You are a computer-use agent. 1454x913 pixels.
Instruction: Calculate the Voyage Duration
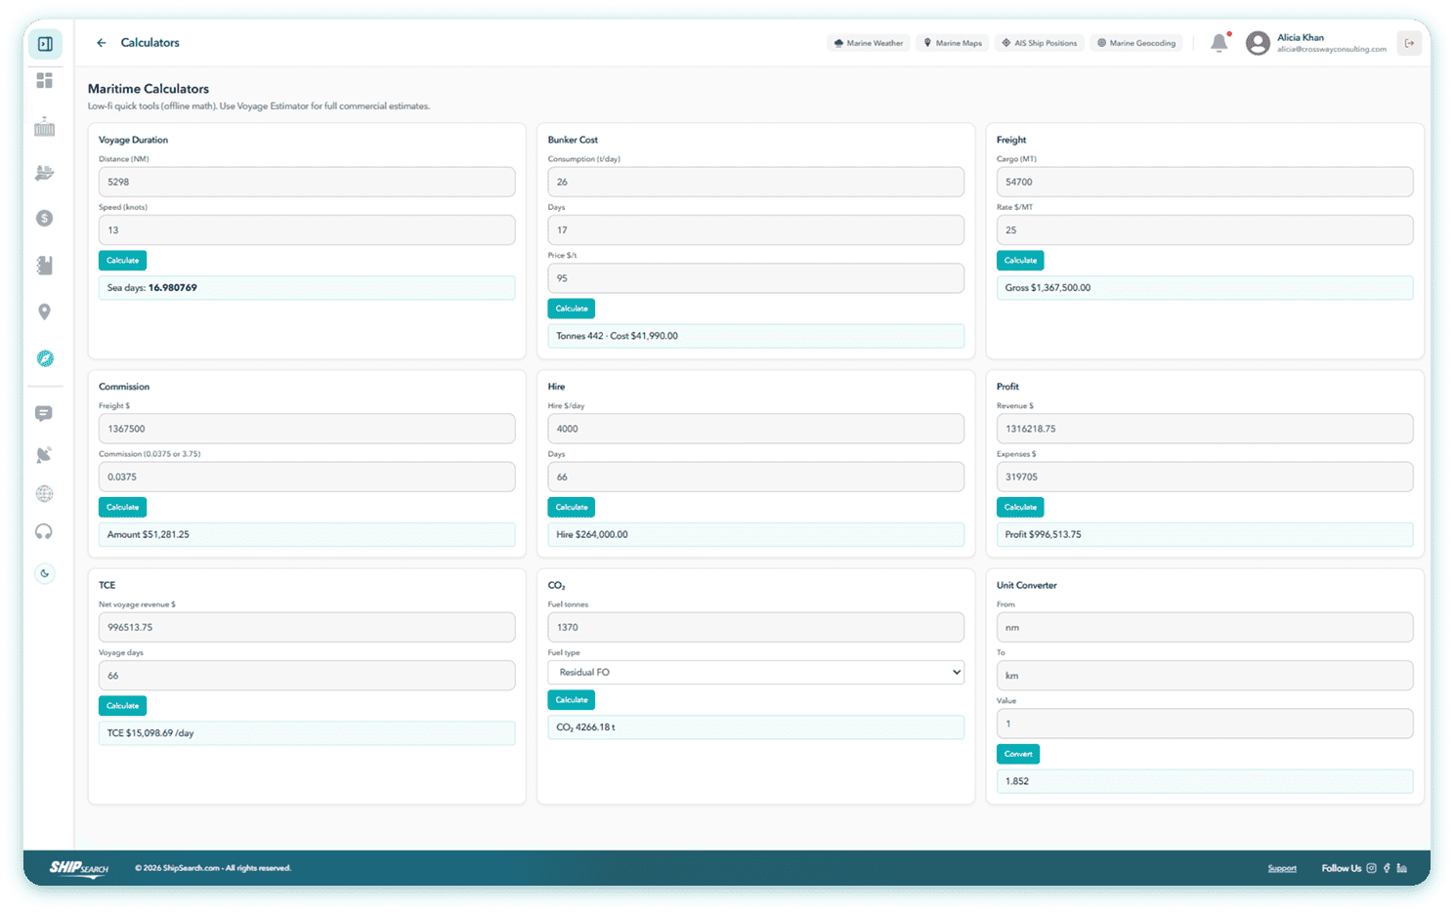pos(122,261)
